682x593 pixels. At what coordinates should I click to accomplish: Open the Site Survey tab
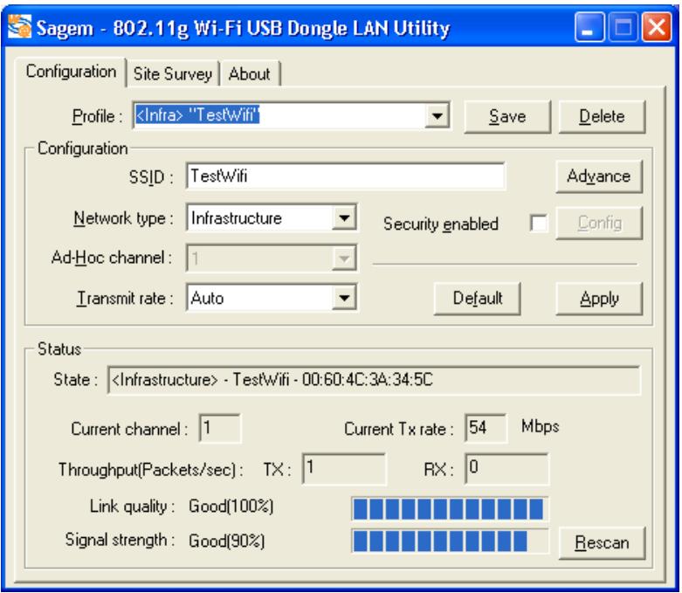click(x=173, y=74)
